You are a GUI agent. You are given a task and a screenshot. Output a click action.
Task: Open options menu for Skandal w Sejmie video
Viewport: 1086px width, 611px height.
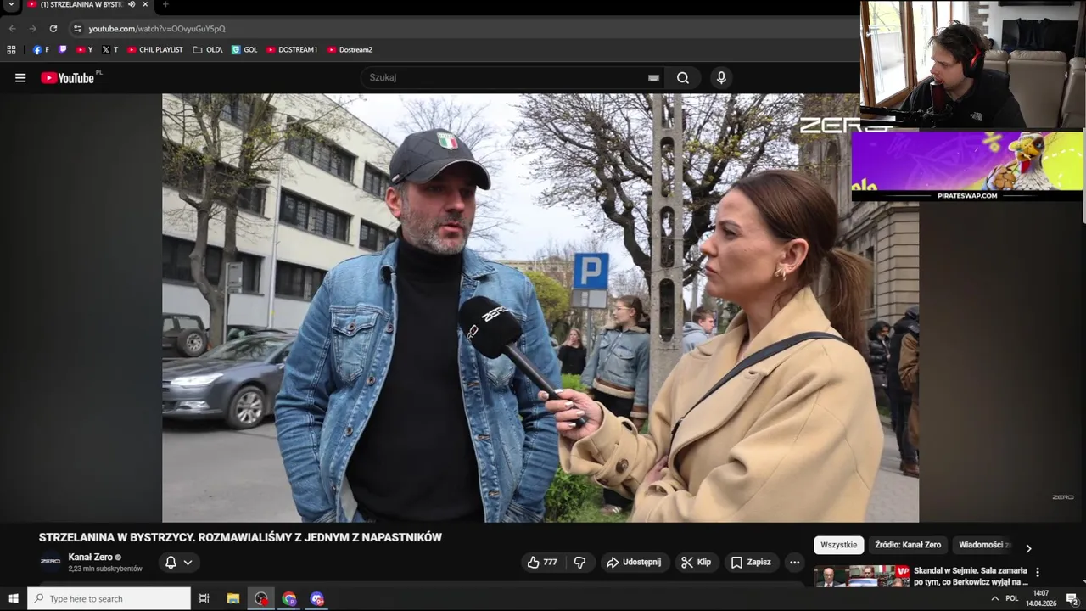click(x=1037, y=572)
